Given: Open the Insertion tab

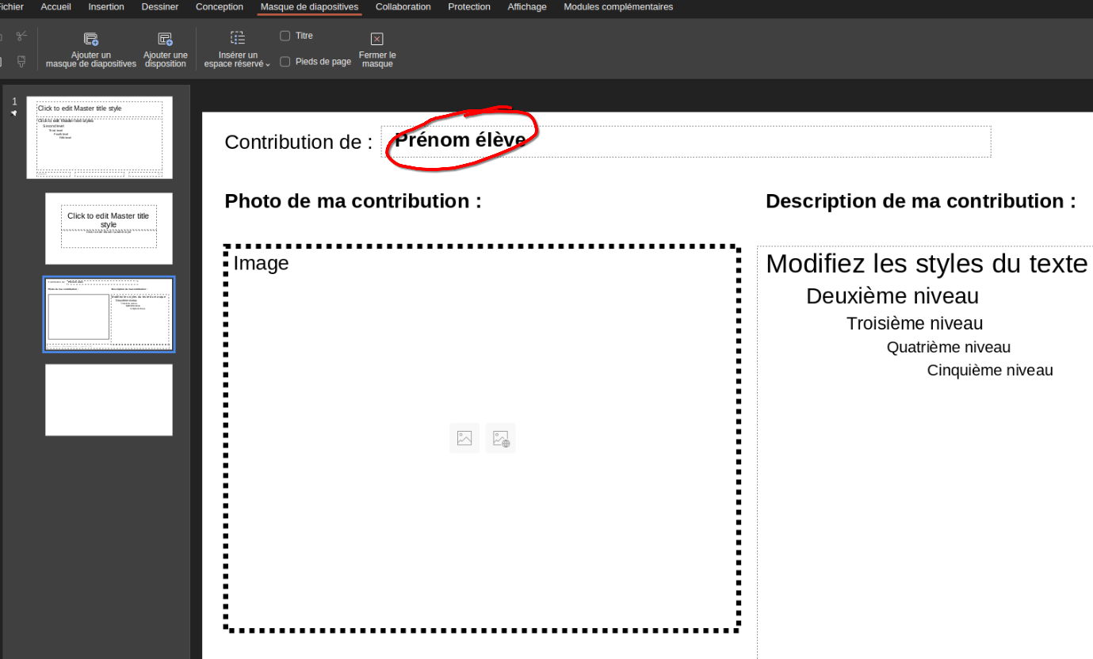Looking at the screenshot, I should click(106, 7).
